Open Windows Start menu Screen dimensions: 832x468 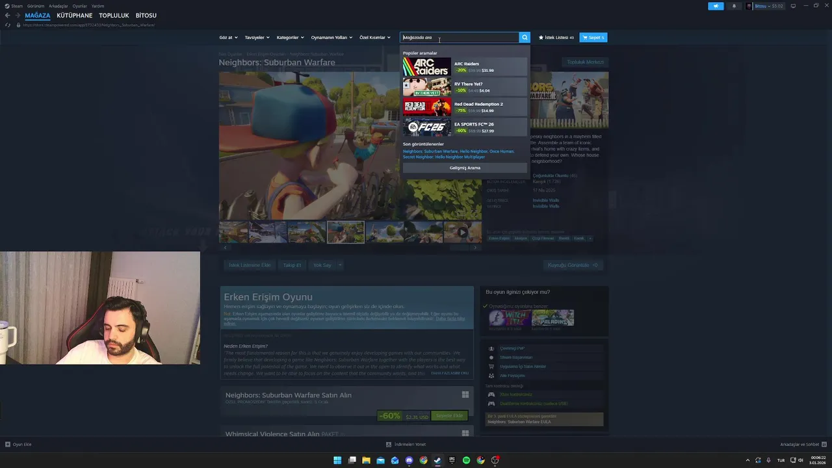click(x=337, y=460)
